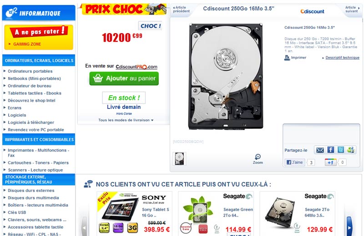This screenshot has height=236, width=364.
Task: Click the Google +1 button
Action: click(x=331, y=162)
